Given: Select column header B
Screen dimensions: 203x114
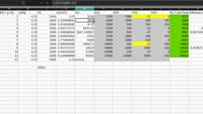Looking at the screenshot, I should (x=28, y=9).
